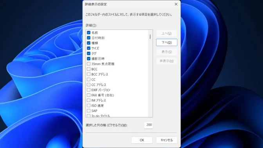
Task: Enable the BCC アドレス checkbox
Action: click(x=88, y=74)
